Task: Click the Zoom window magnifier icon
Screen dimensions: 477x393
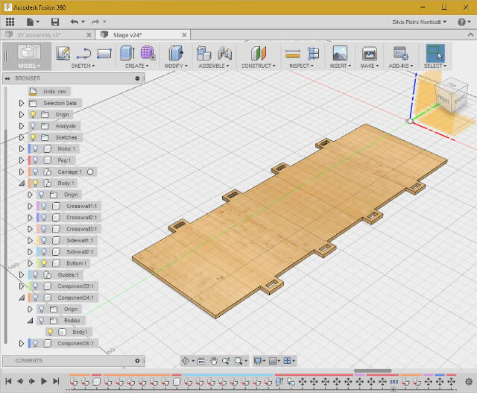Action: [x=238, y=361]
